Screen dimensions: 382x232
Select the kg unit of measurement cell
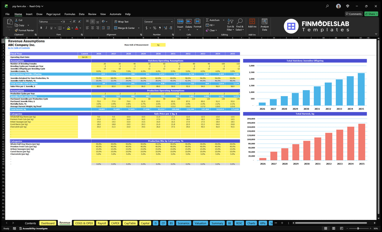click(x=158, y=45)
